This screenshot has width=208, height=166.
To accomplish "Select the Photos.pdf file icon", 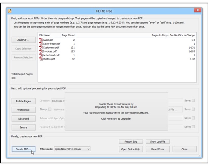I will (x=41, y=59).
